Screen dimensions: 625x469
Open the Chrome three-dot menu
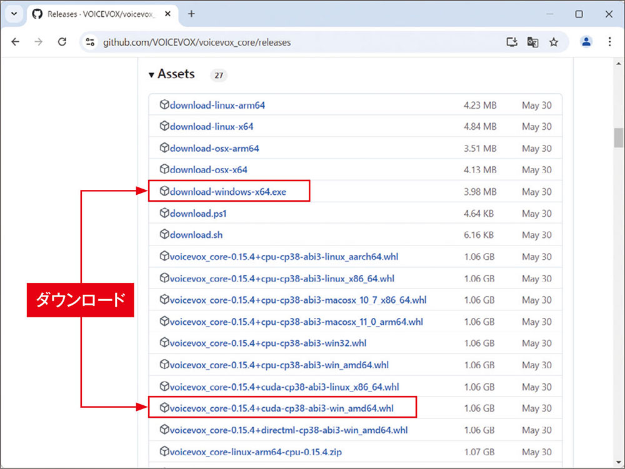[x=609, y=42]
